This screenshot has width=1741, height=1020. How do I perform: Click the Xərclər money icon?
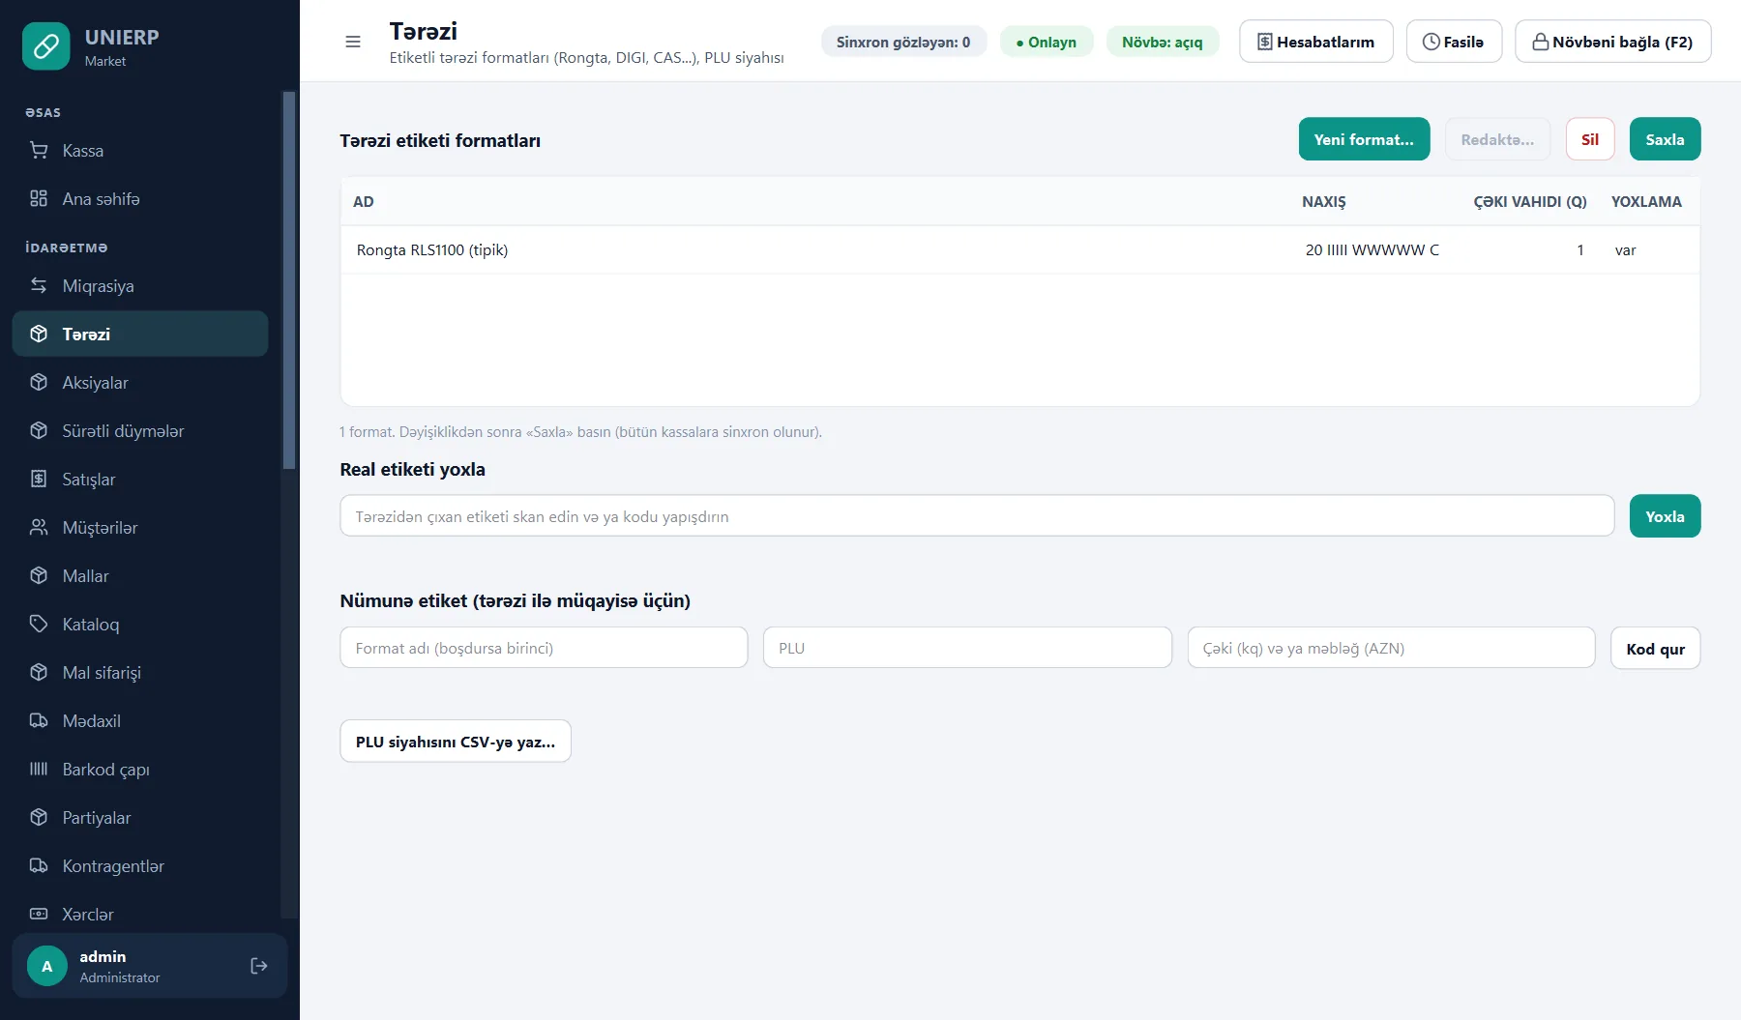point(39,915)
